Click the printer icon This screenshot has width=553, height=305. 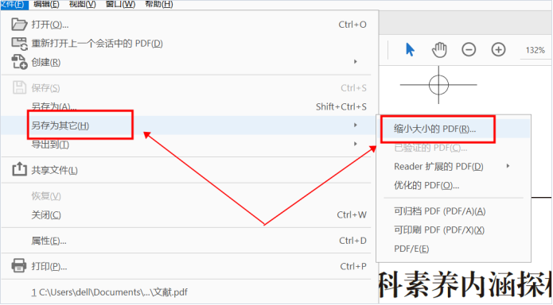pyautogui.click(x=19, y=265)
